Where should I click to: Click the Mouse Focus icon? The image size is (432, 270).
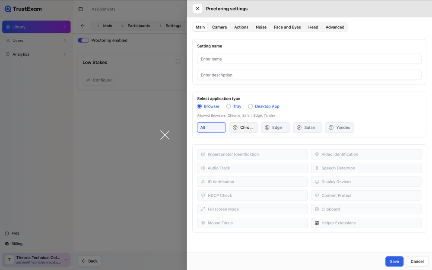(x=203, y=223)
